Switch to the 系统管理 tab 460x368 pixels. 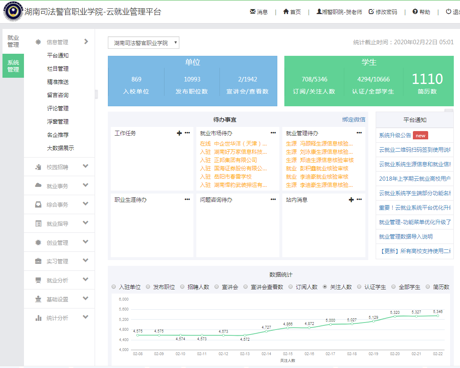(x=13, y=66)
